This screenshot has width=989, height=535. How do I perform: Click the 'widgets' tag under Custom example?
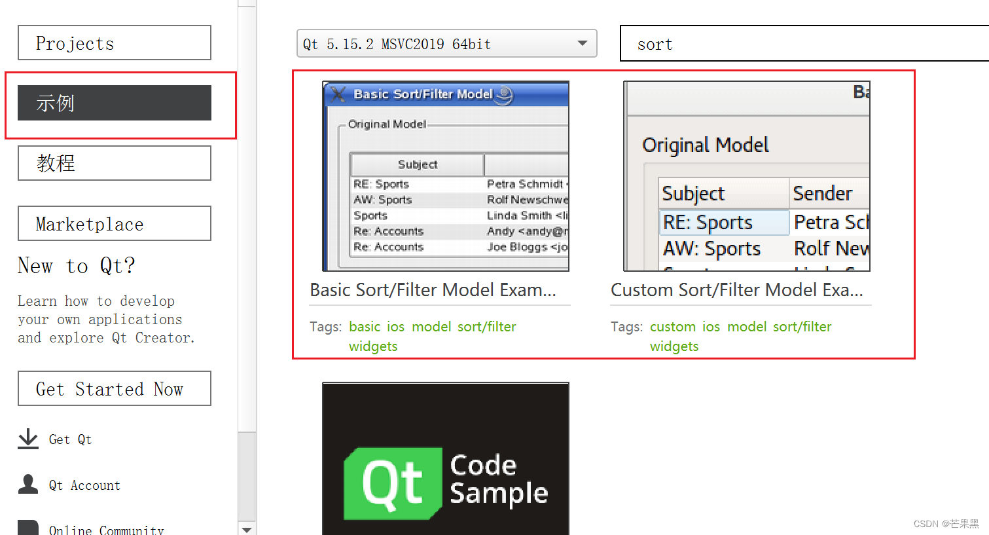[674, 346]
